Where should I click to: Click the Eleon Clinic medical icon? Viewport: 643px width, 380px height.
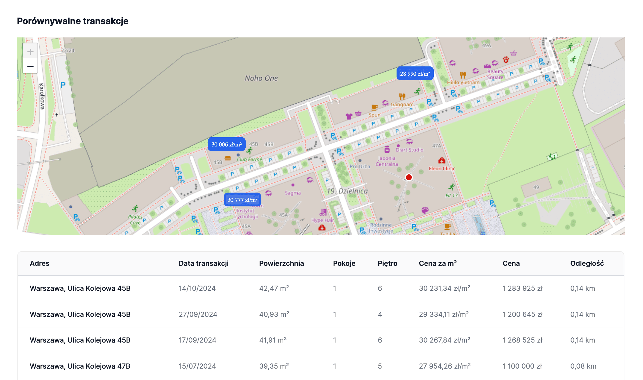coord(442,161)
